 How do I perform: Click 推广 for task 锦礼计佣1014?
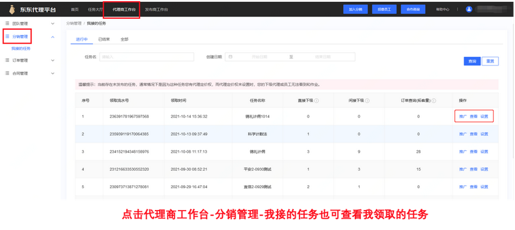[463, 117]
